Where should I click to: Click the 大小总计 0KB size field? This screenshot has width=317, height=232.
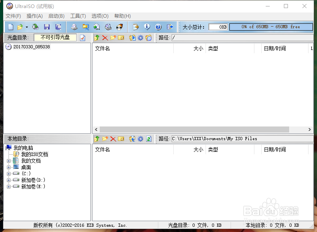218,27
